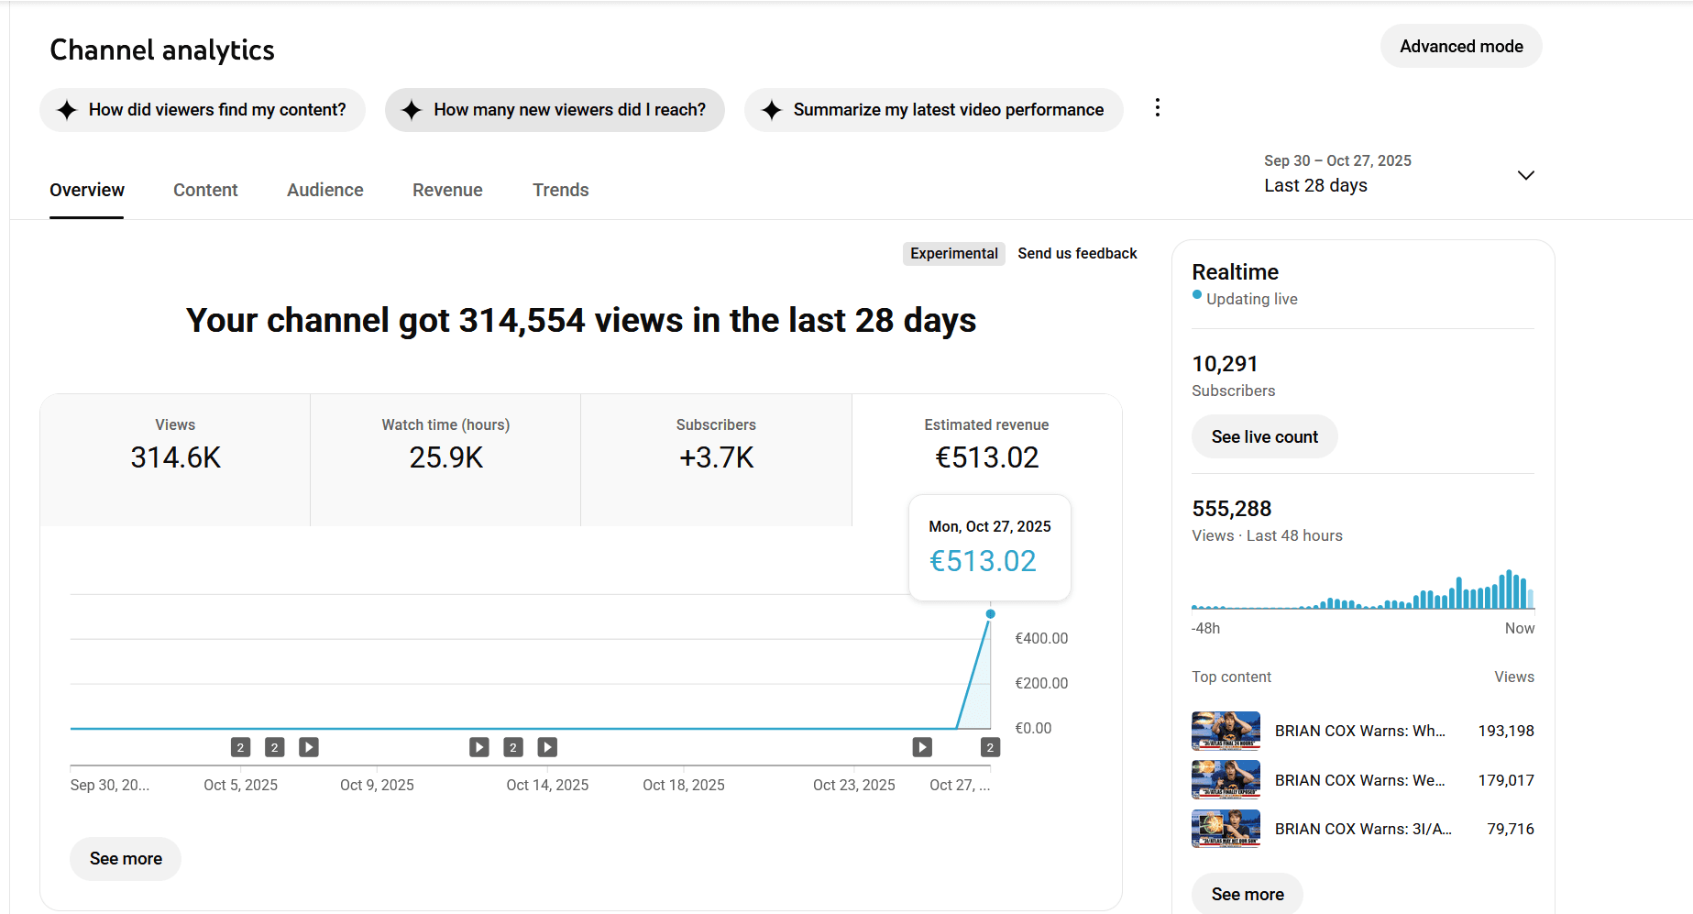The image size is (1693, 914).
Task: Click the "2" content marker near Oct 5
Action: [x=240, y=747]
